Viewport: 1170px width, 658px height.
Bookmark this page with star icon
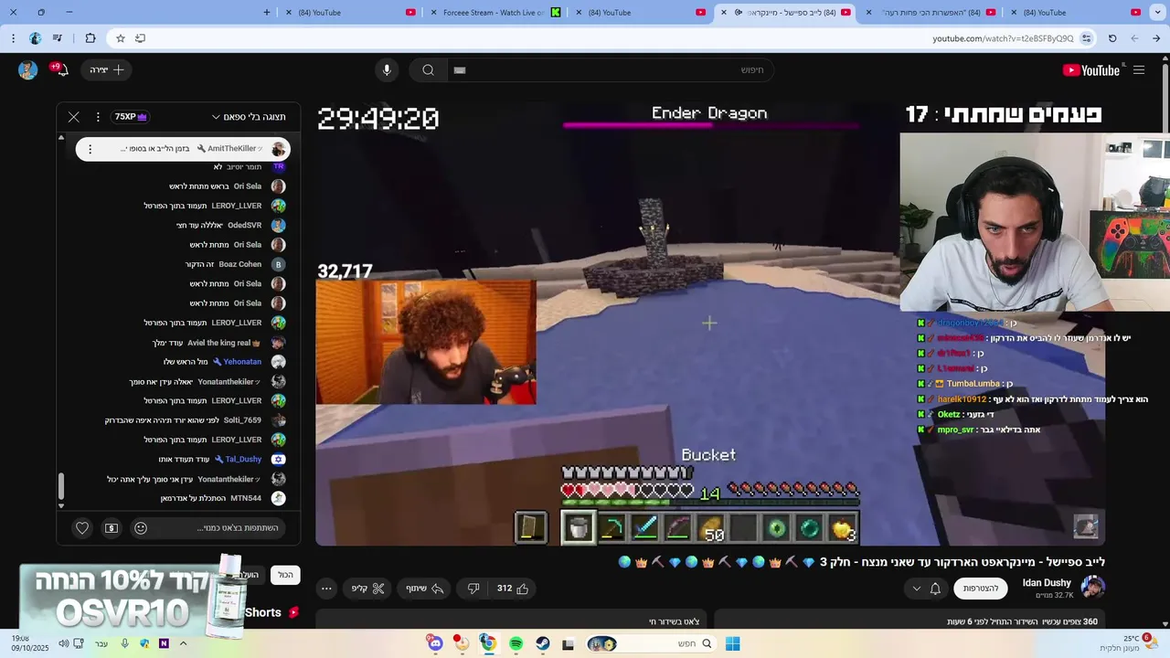(120, 38)
